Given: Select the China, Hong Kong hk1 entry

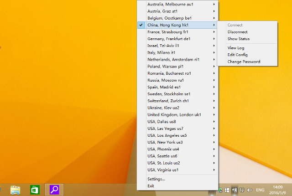Looking at the screenshot, I should (177, 25).
